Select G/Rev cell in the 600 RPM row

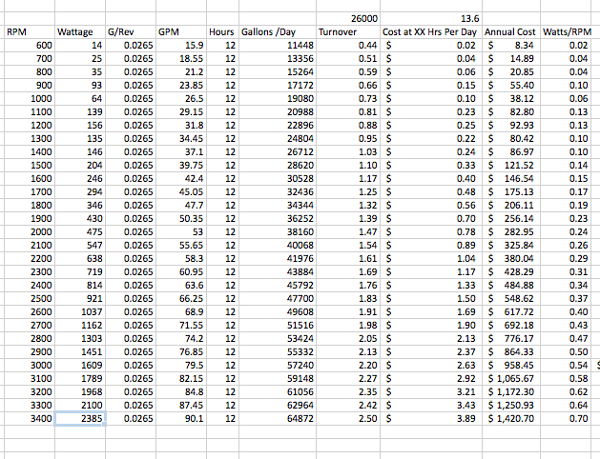[x=131, y=46]
